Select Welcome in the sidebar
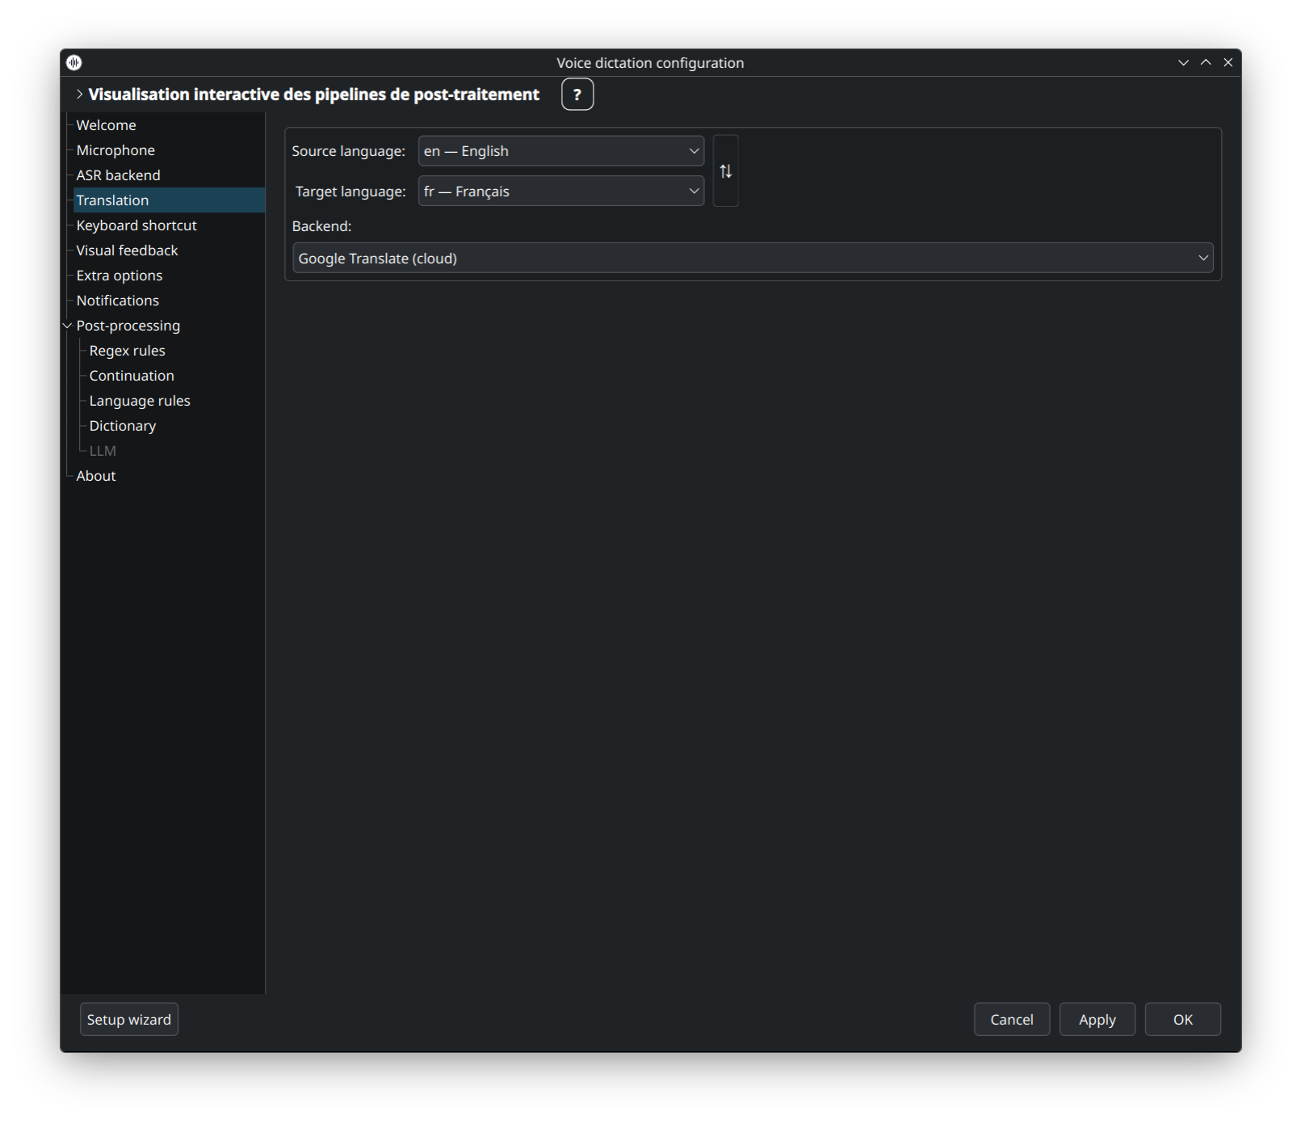This screenshot has height=1124, width=1301. tap(106, 125)
